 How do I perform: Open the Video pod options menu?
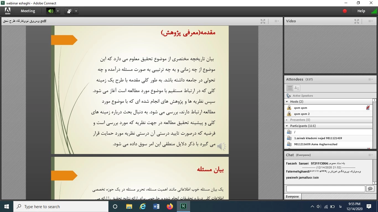click(x=371, y=21)
